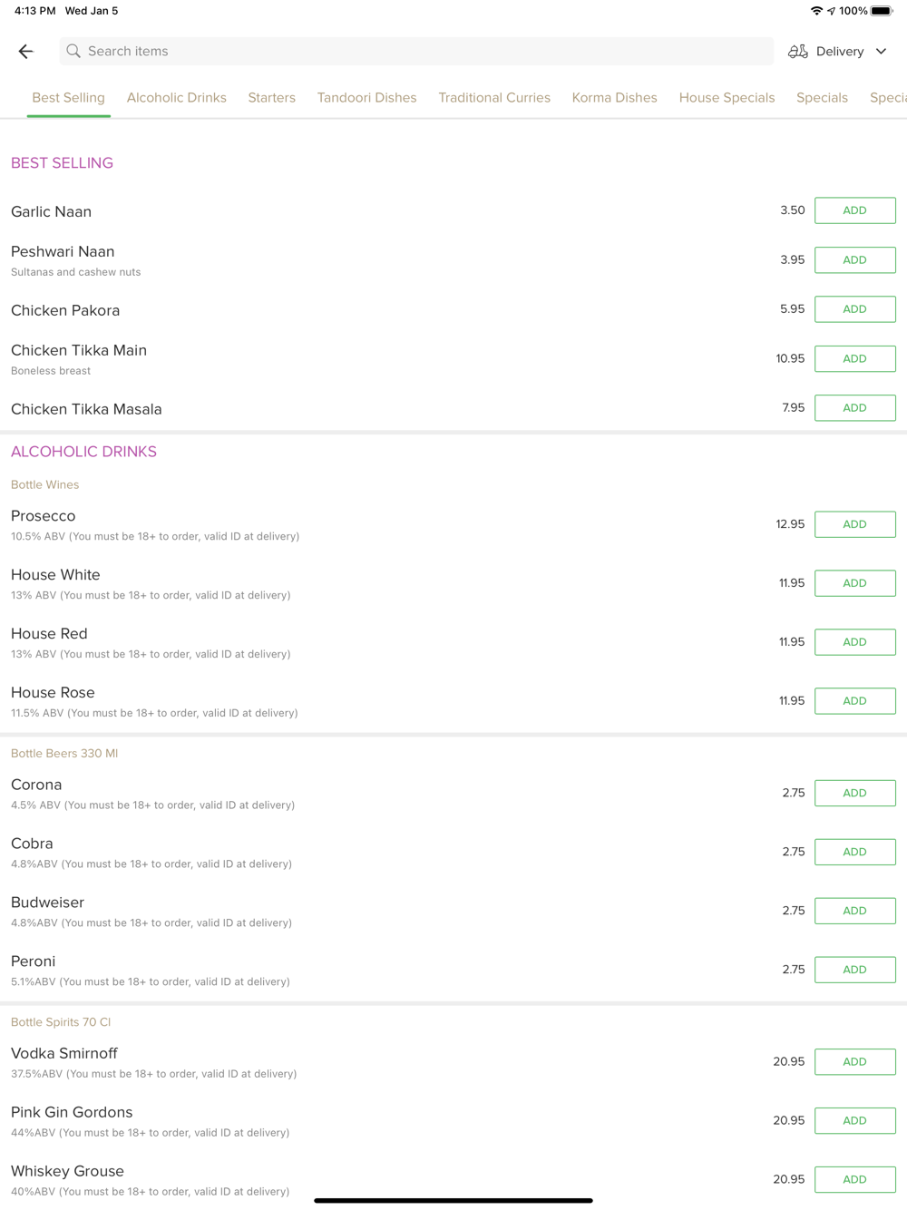The height and width of the screenshot is (1210, 907).
Task: Select the Best Selling tab
Action: (69, 98)
